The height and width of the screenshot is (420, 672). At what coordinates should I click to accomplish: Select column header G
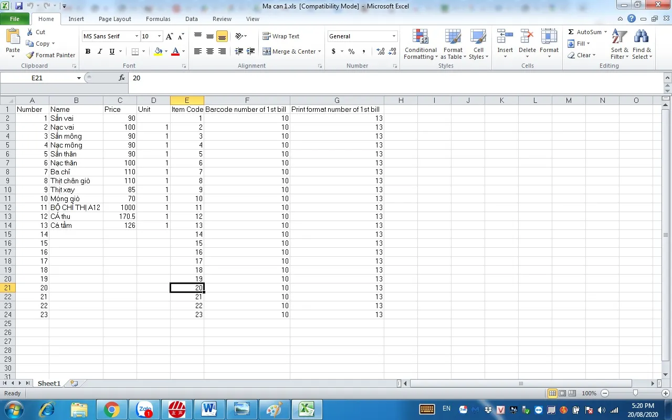click(337, 100)
